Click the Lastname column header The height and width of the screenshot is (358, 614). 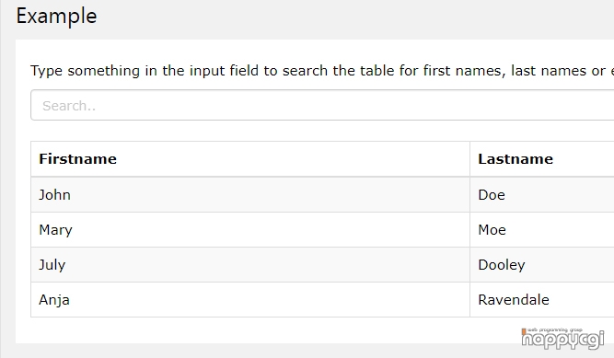tap(542, 159)
